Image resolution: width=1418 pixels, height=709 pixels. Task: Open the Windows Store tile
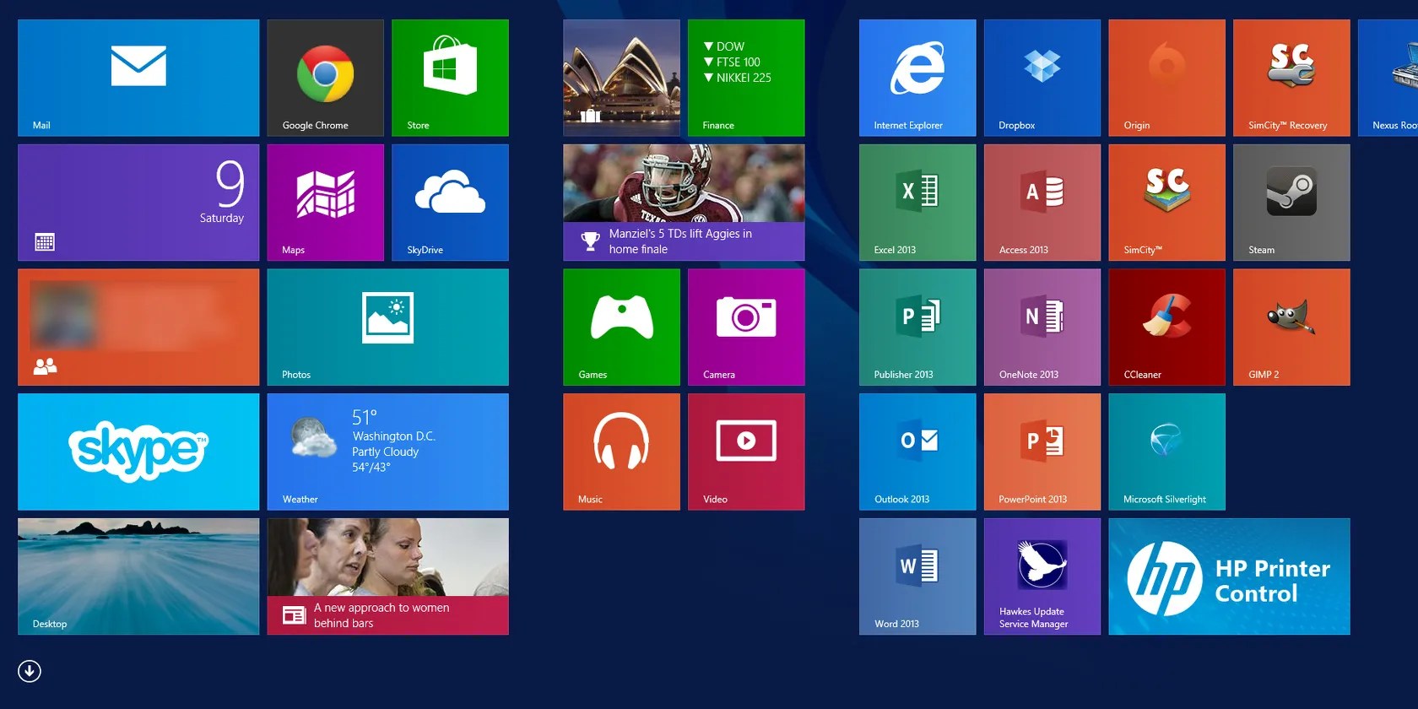[450, 78]
